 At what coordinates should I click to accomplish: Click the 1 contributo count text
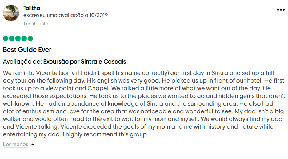click(x=36, y=24)
